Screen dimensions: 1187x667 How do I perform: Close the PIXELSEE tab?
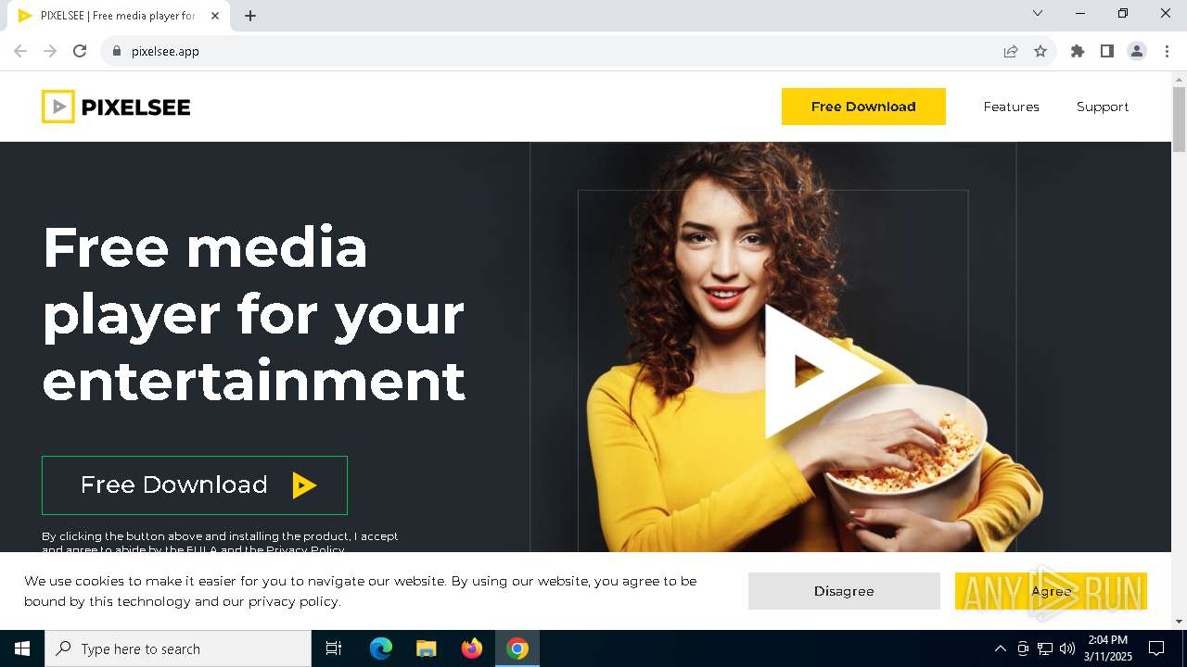215,16
